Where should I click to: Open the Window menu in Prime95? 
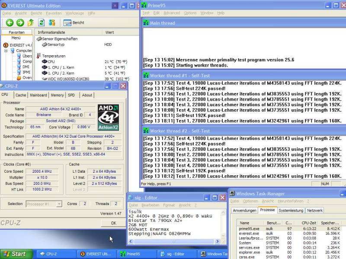click(207, 13)
